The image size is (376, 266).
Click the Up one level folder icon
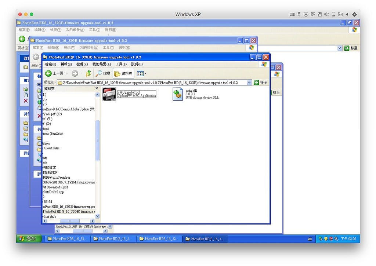88,73
